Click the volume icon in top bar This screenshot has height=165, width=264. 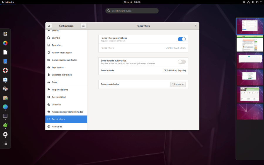tap(253, 2)
